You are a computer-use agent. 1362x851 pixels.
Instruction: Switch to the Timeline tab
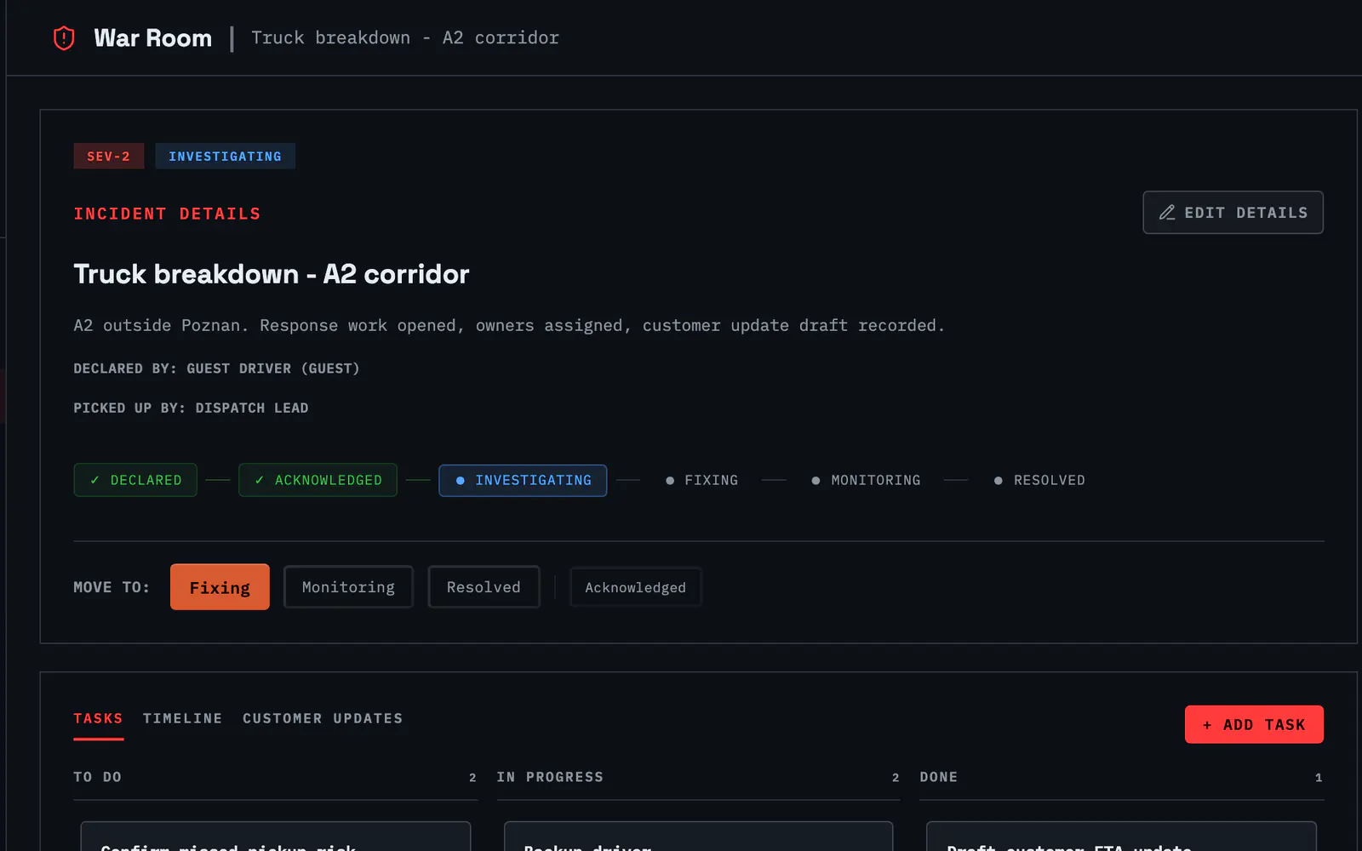point(182,719)
